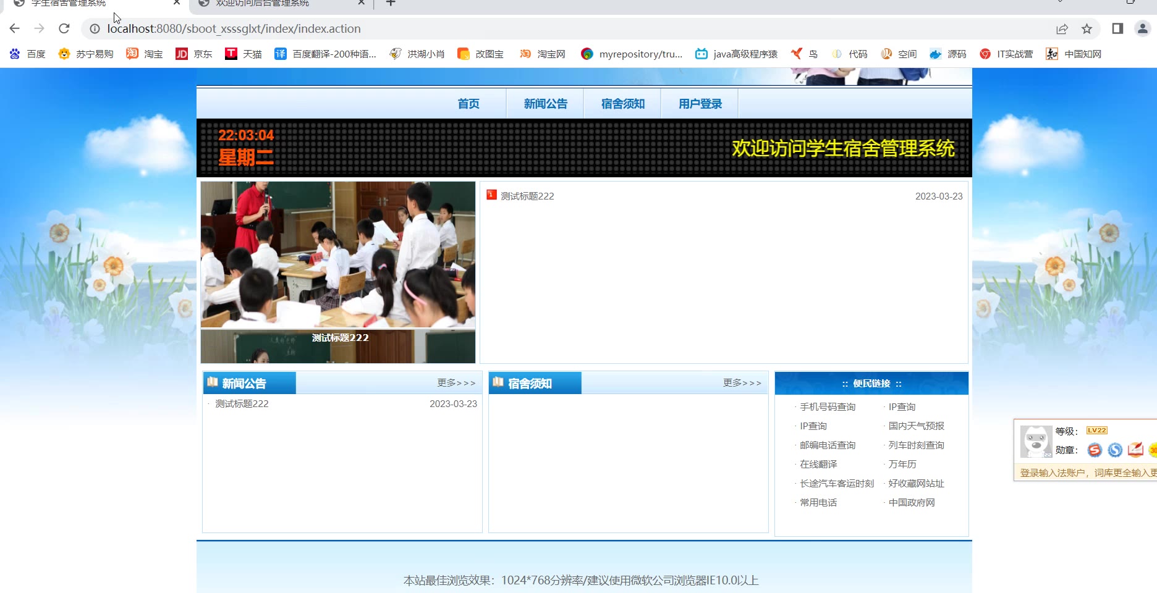Open the 中国政府网 link
The image size is (1157, 593).
coord(912,502)
